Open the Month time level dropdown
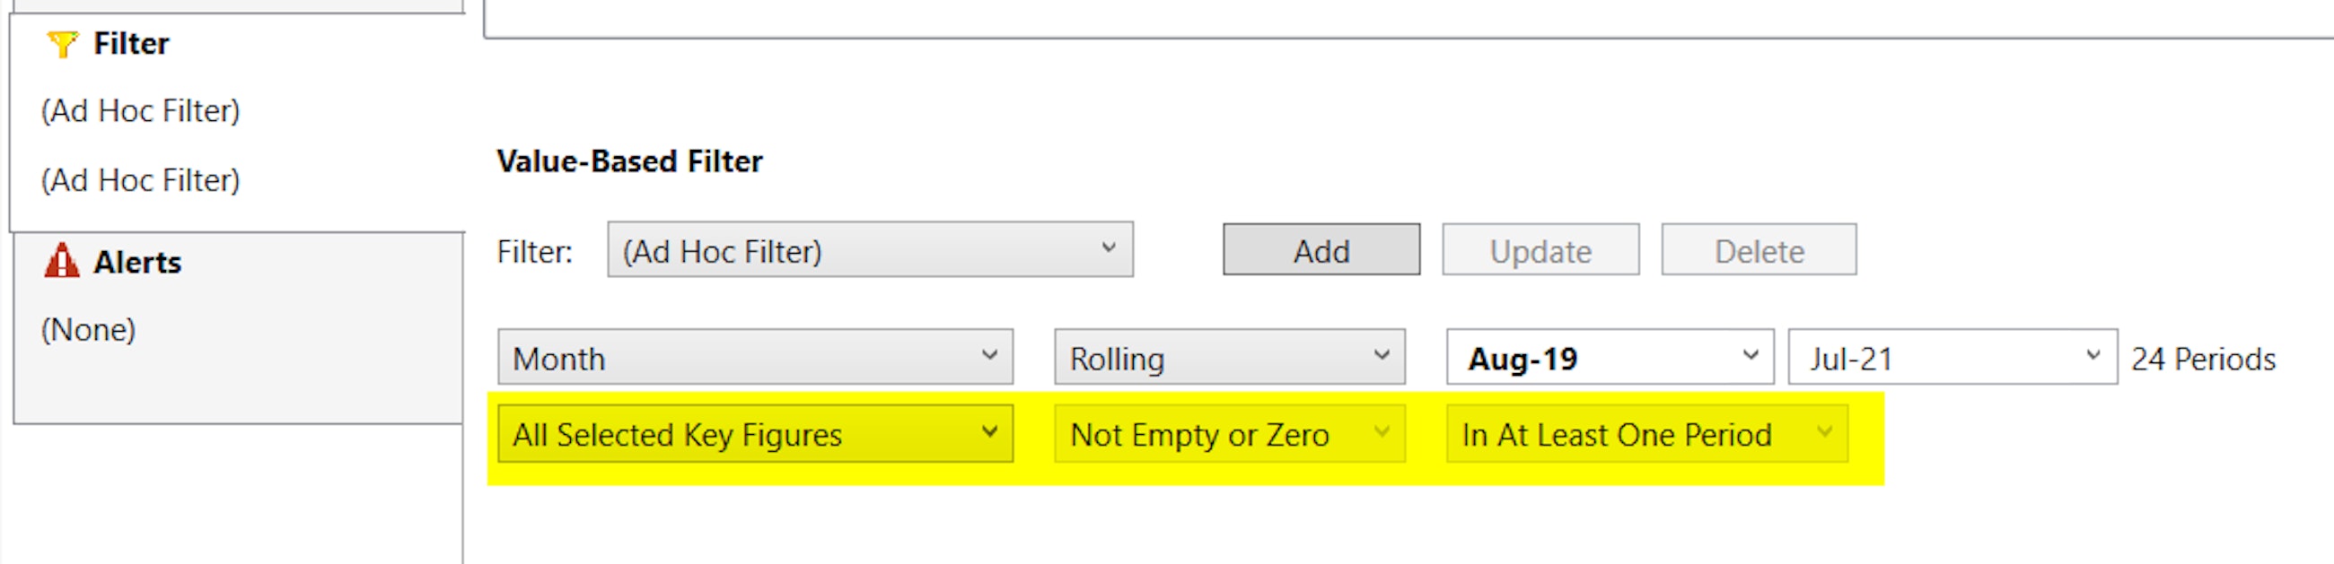Screen dimensions: 2334x564 point(755,359)
